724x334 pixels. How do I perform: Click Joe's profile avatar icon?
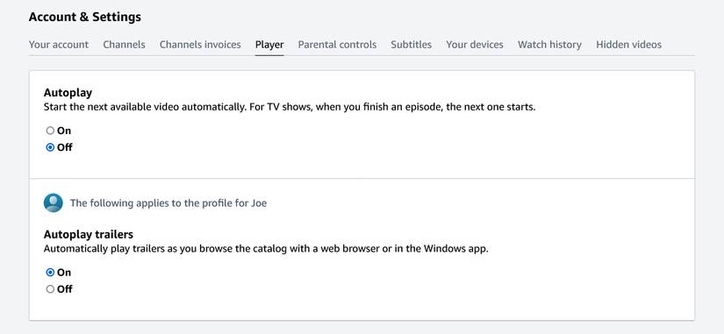pyautogui.click(x=54, y=203)
